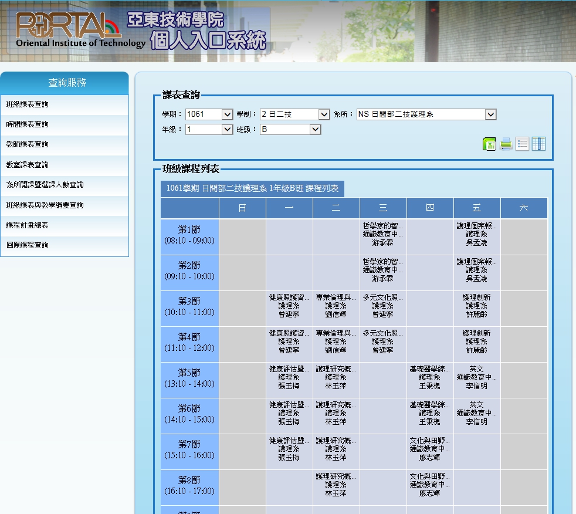Click Friday 第5節 英文 course cell

click(477, 380)
